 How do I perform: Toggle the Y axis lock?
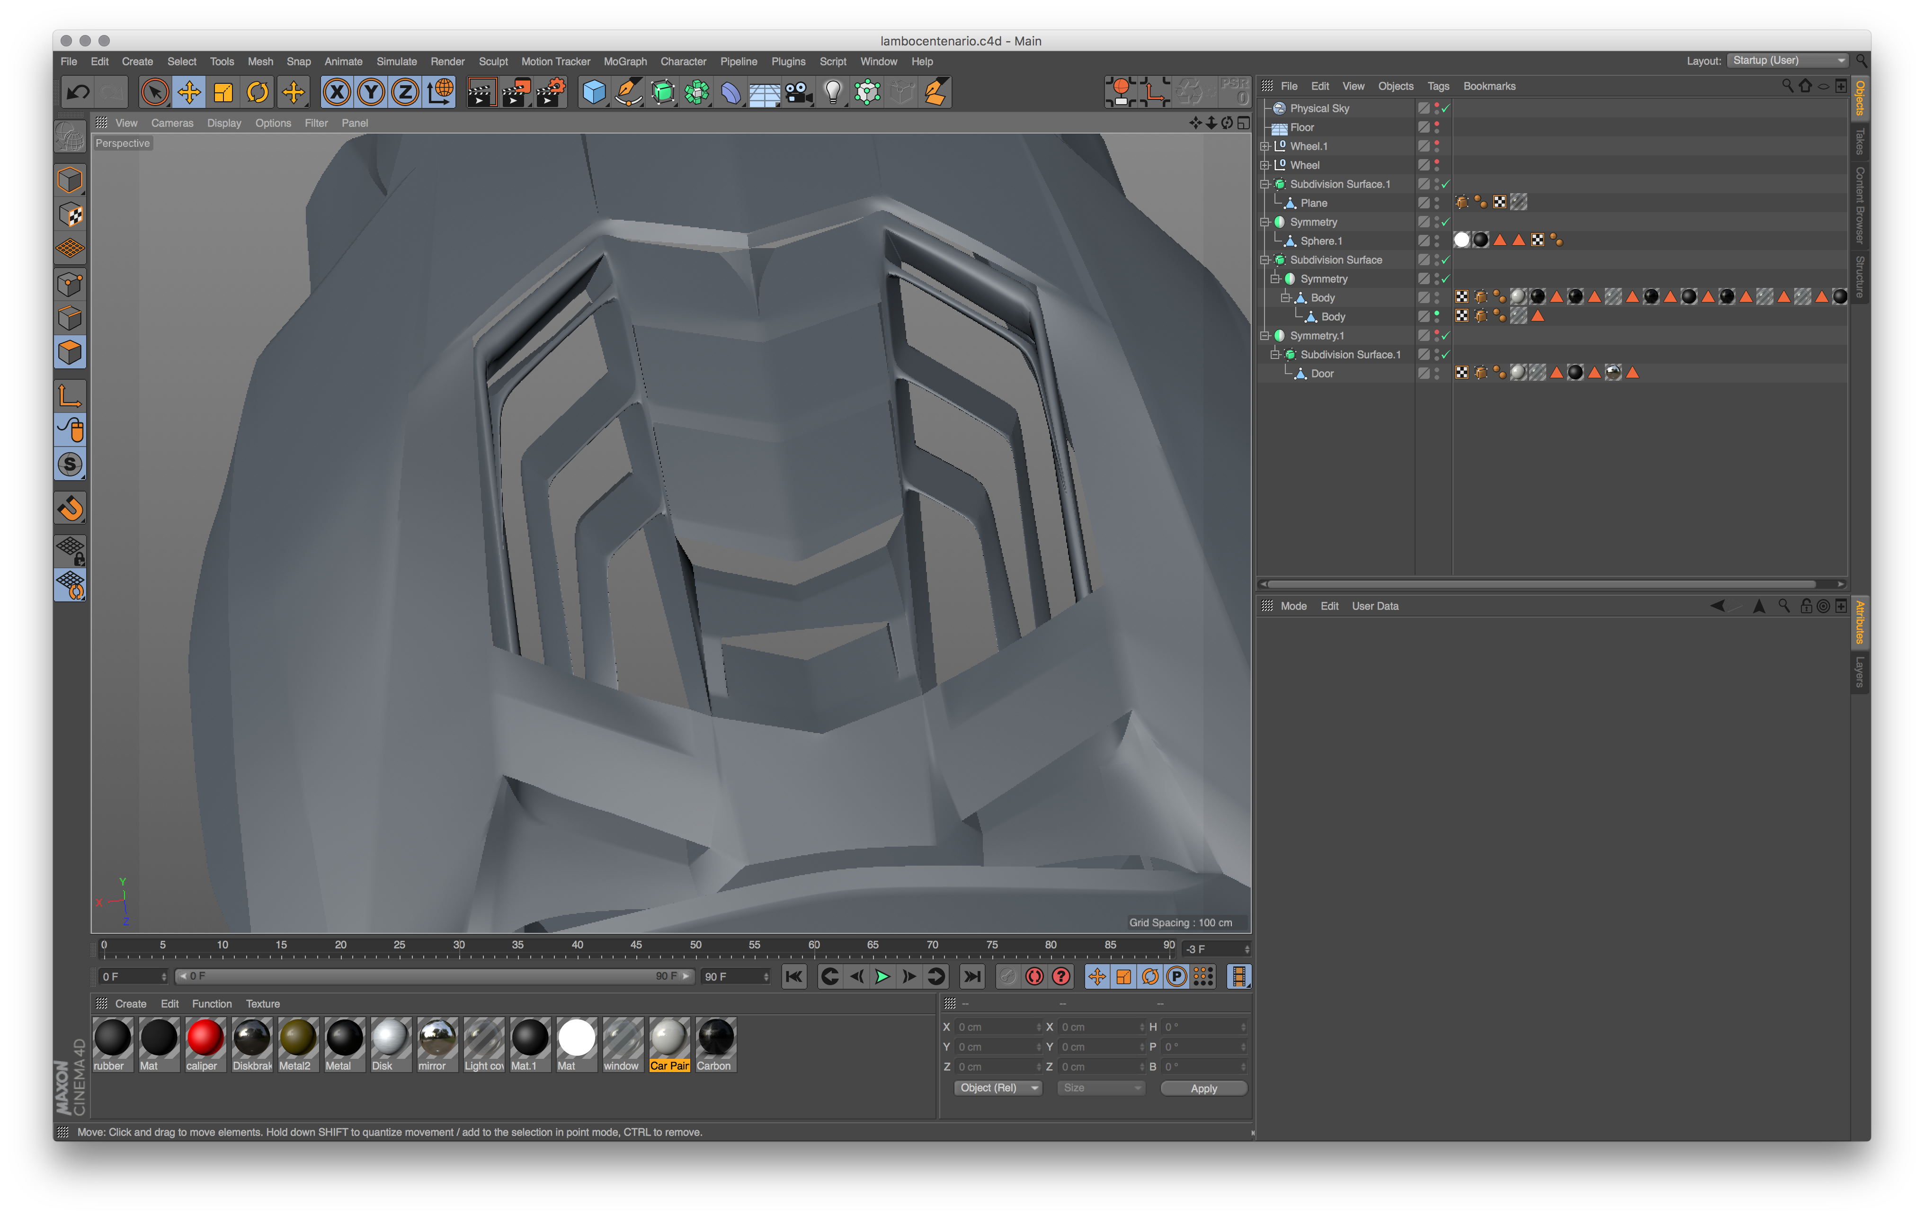point(372,93)
